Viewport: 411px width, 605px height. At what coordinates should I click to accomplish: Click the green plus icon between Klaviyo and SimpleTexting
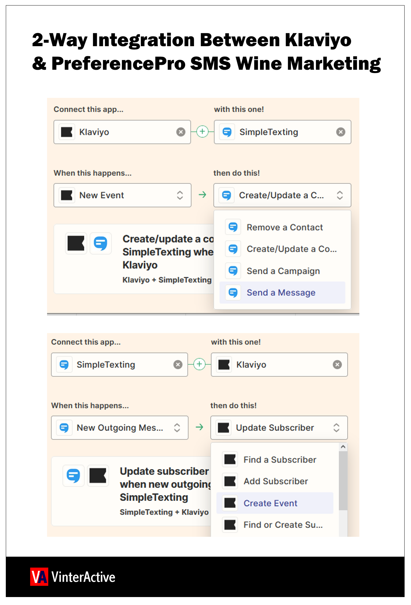point(202,132)
